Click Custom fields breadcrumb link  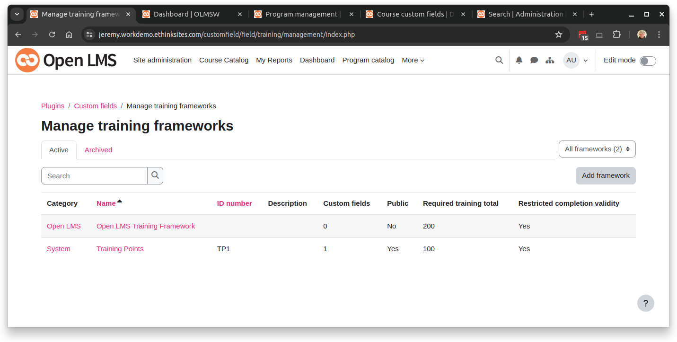(x=95, y=106)
